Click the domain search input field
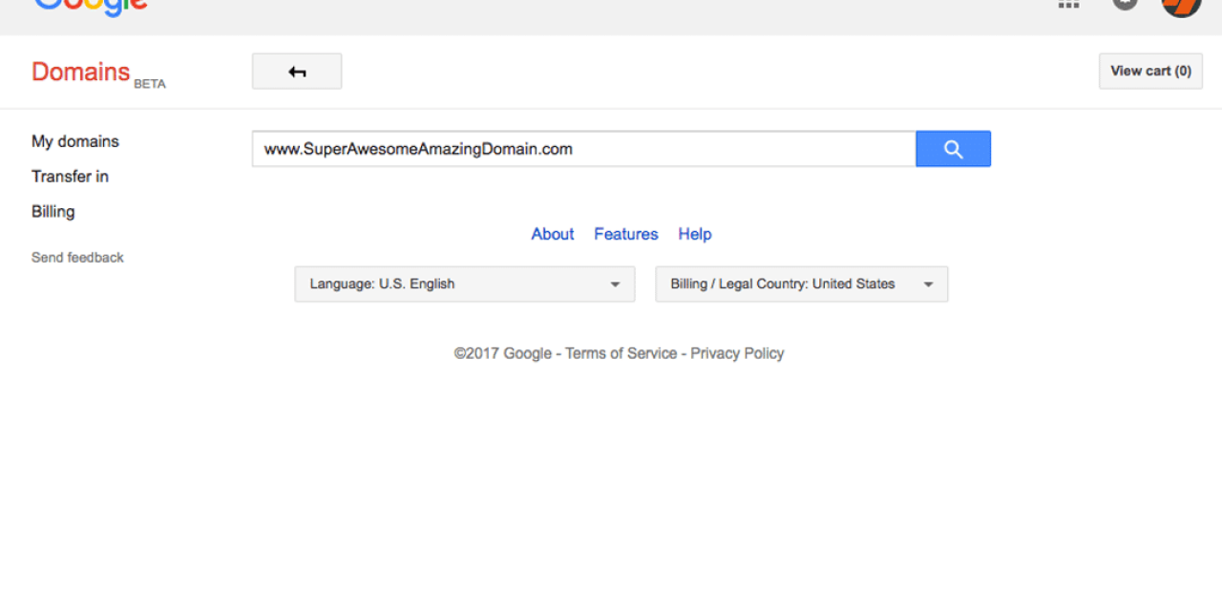Screen dimensions: 1222x611 [584, 149]
